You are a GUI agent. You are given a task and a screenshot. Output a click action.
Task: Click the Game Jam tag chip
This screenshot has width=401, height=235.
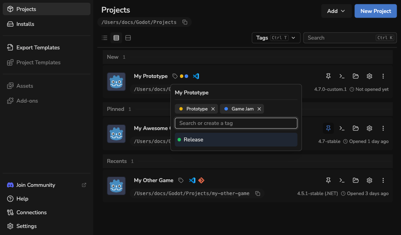pyautogui.click(x=242, y=109)
